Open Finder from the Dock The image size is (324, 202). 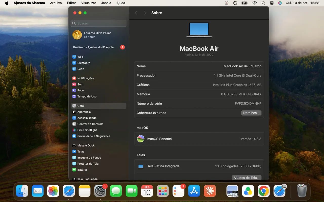(x=22, y=191)
